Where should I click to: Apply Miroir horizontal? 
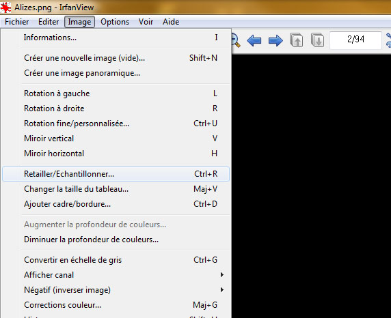pyautogui.click(x=116, y=154)
